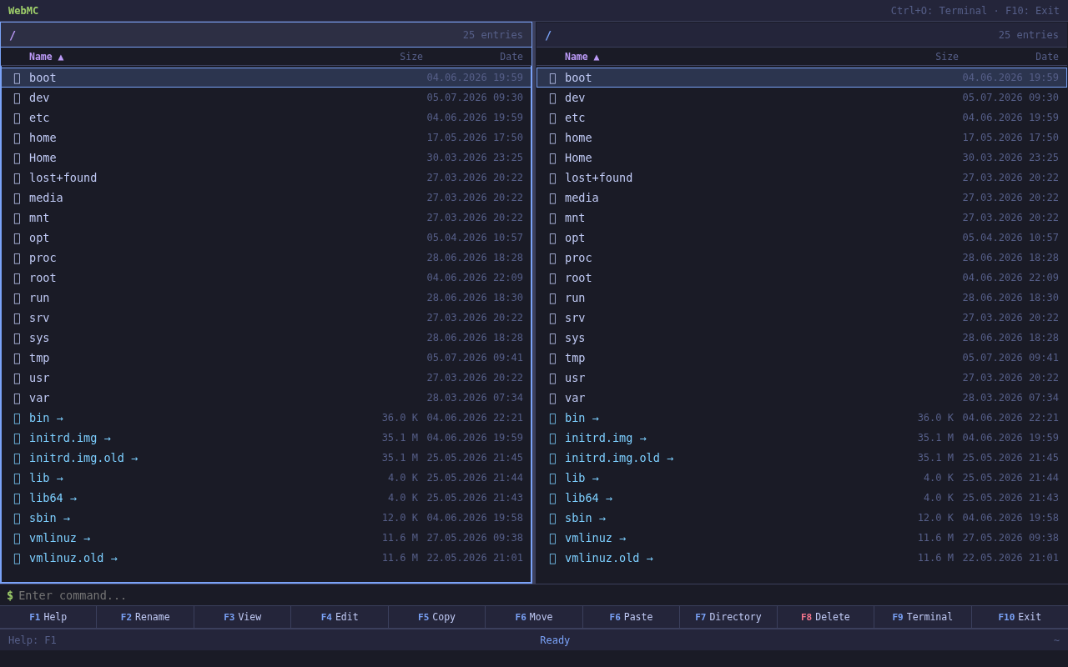Click the F7 Directory button
Viewport: 1068px width, 667px height.
(728, 617)
